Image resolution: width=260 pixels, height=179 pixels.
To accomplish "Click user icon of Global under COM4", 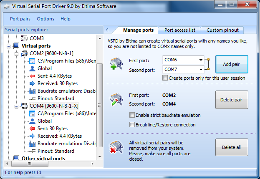I will [32, 121].
